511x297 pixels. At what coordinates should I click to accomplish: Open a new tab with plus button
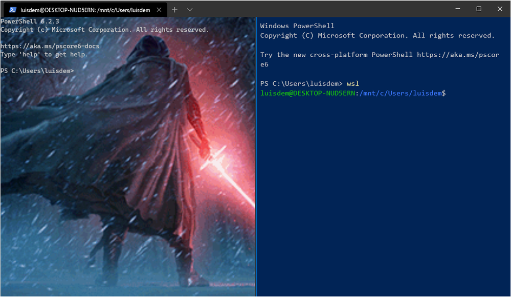(174, 10)
